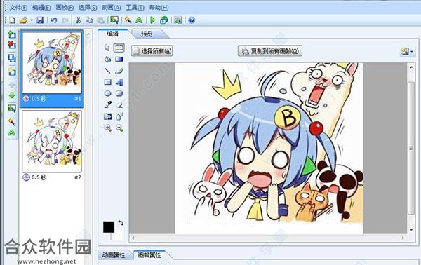Expand the Open button dropdown arrow

click(31, 20)
